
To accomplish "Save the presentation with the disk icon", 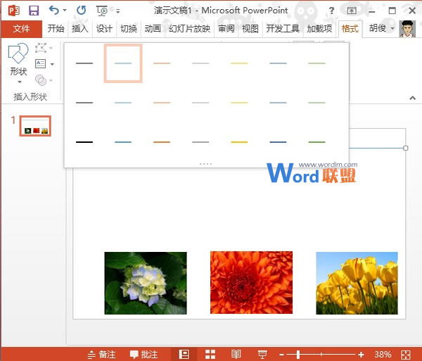I will (34, 11).
